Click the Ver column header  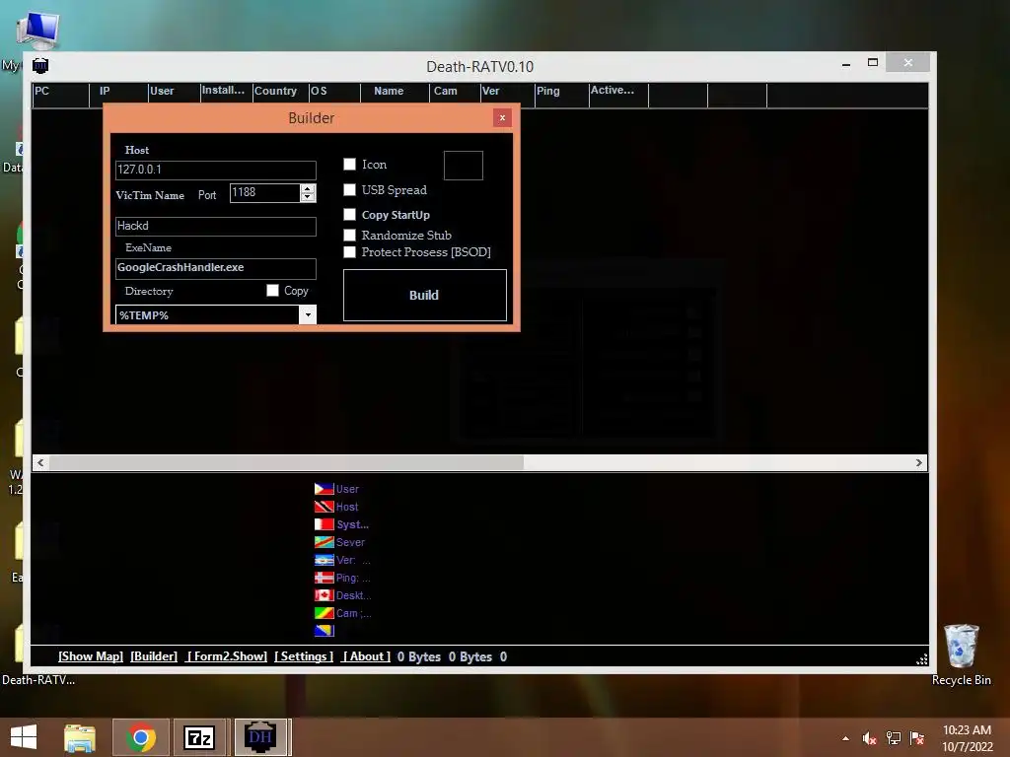(508, 95)
